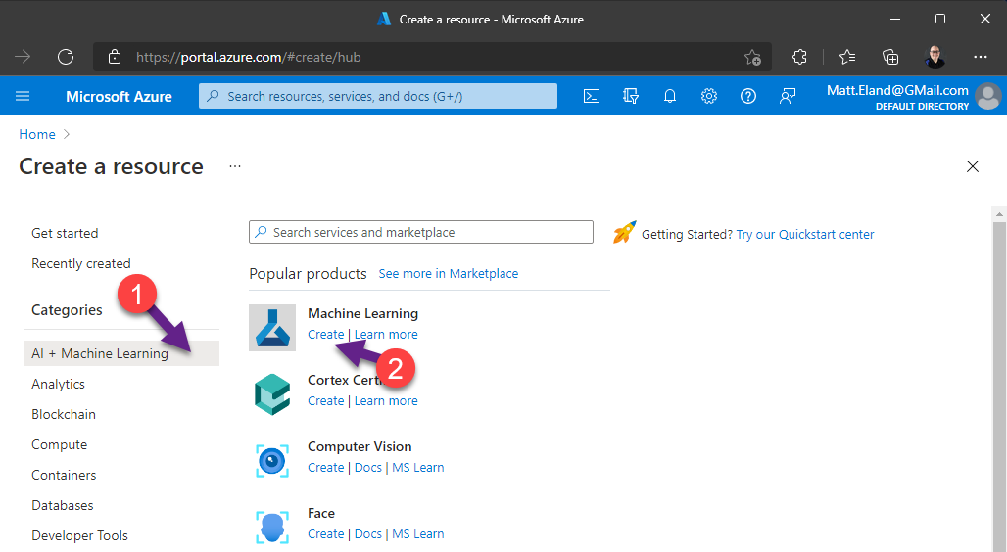
Task: Click the Cortex Certifai product icon
Action: point(272,394)
